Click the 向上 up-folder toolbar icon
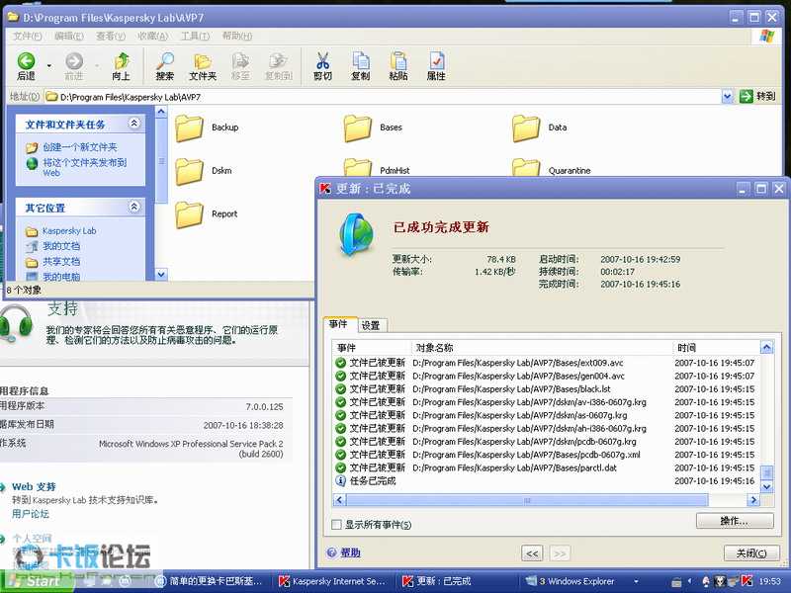This screenshot has width=791, height=593. coord(121,66)
